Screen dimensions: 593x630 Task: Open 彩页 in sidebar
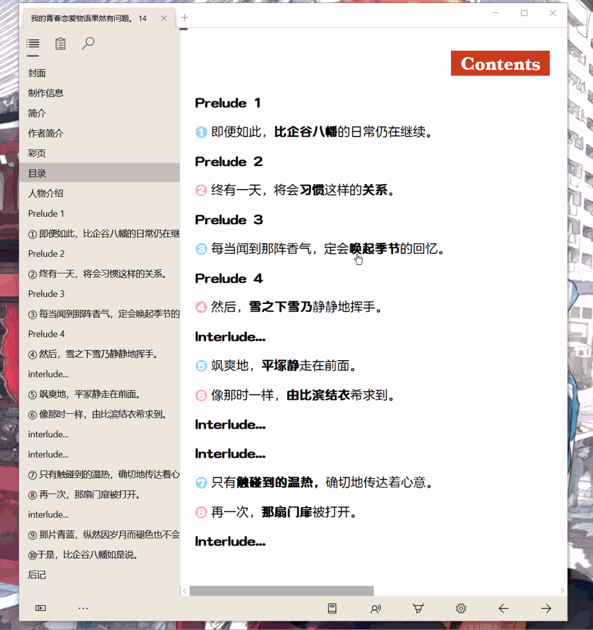(x=99, y=153)
